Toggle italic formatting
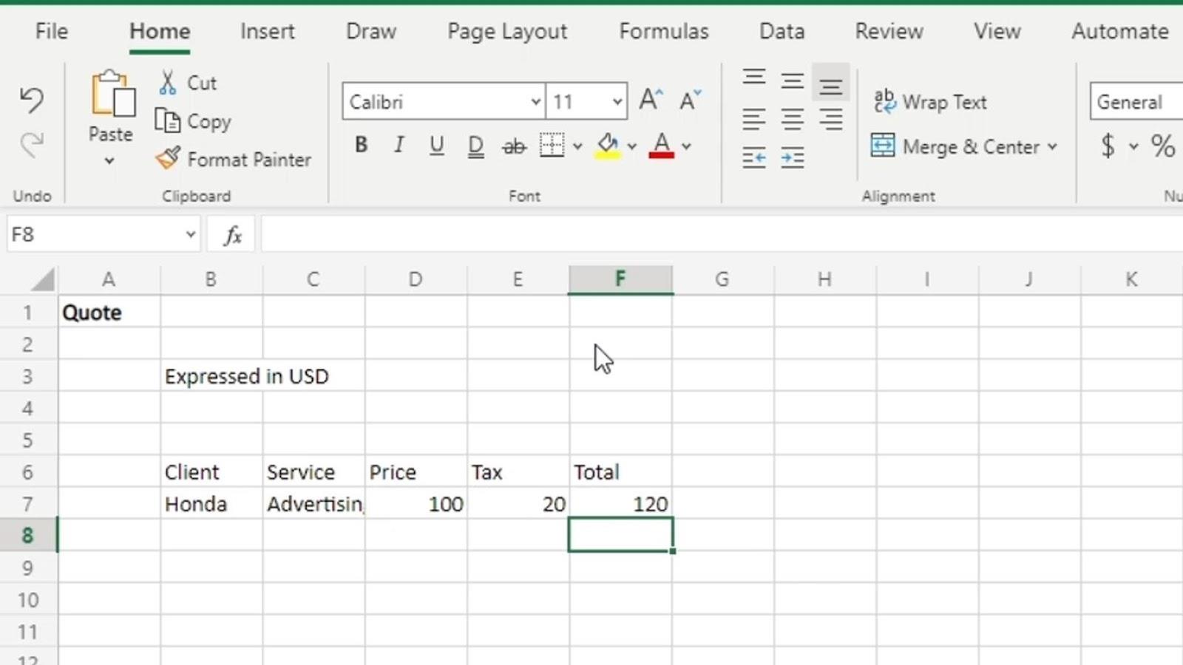 [399, 145]
